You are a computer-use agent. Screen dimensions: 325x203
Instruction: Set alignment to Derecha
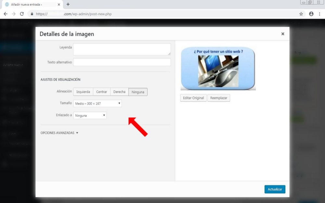coord(119,92)
